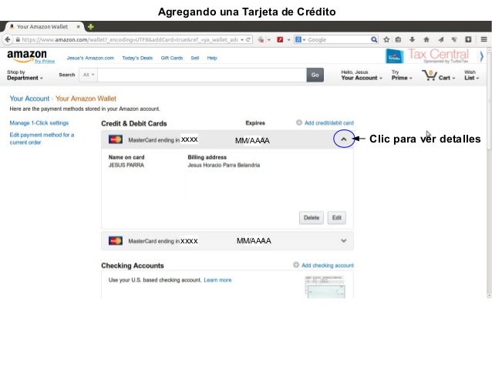
Task: Click the Add checking account link
Action: [x=328, y=265]
